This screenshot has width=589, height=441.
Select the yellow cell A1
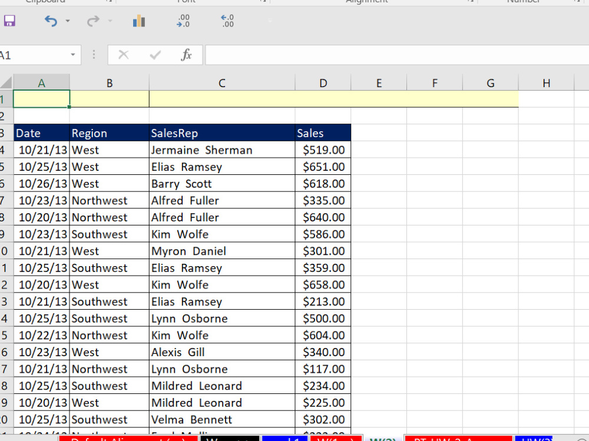tap(41, 99)
